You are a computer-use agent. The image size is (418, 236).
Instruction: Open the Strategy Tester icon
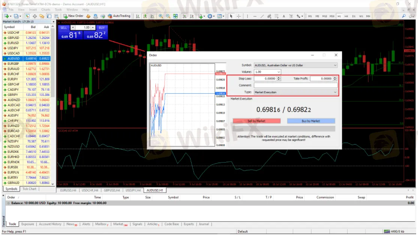[56, 16]
